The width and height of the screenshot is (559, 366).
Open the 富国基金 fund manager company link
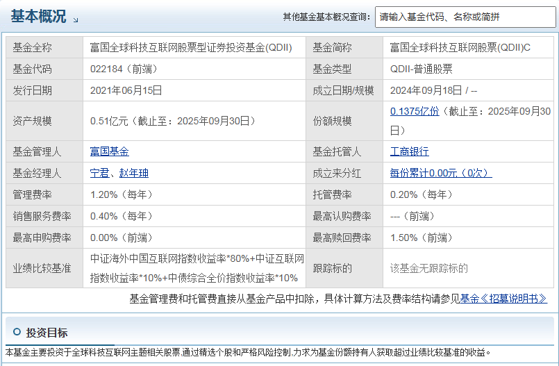[110, 151]
